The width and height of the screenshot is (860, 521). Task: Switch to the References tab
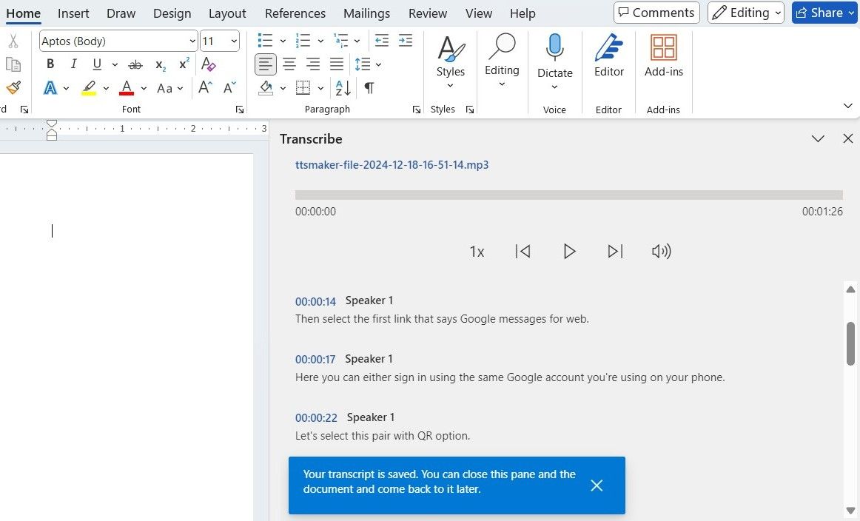[295, 13]
